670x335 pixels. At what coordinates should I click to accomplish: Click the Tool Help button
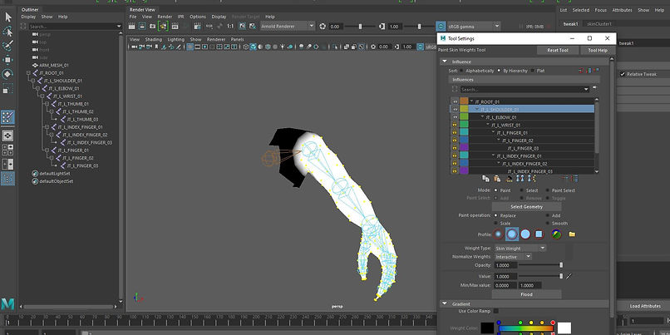click(x=598, y=51)
